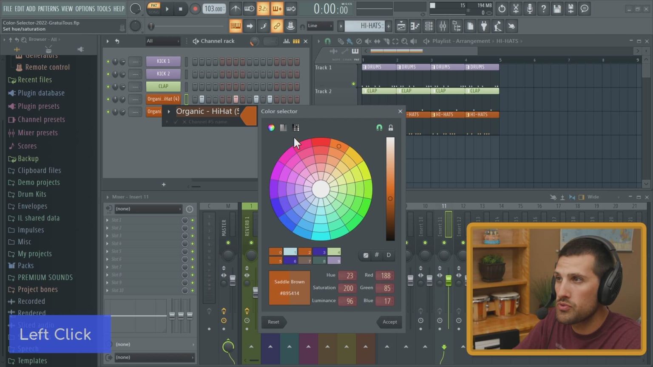Toggle the PAT/SONG mode switch
Viewport: 653px width, 367px height.
154,8
